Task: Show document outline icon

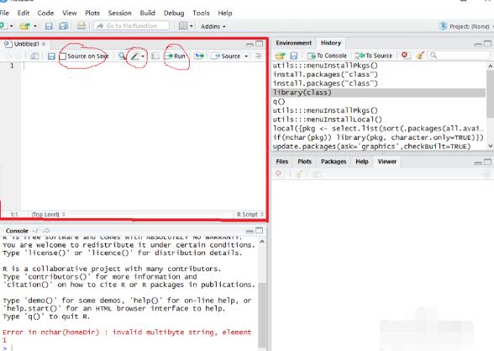Action: click(x=259, y=56)
